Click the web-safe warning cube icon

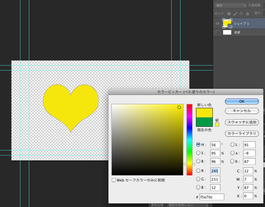click(217, 120)
